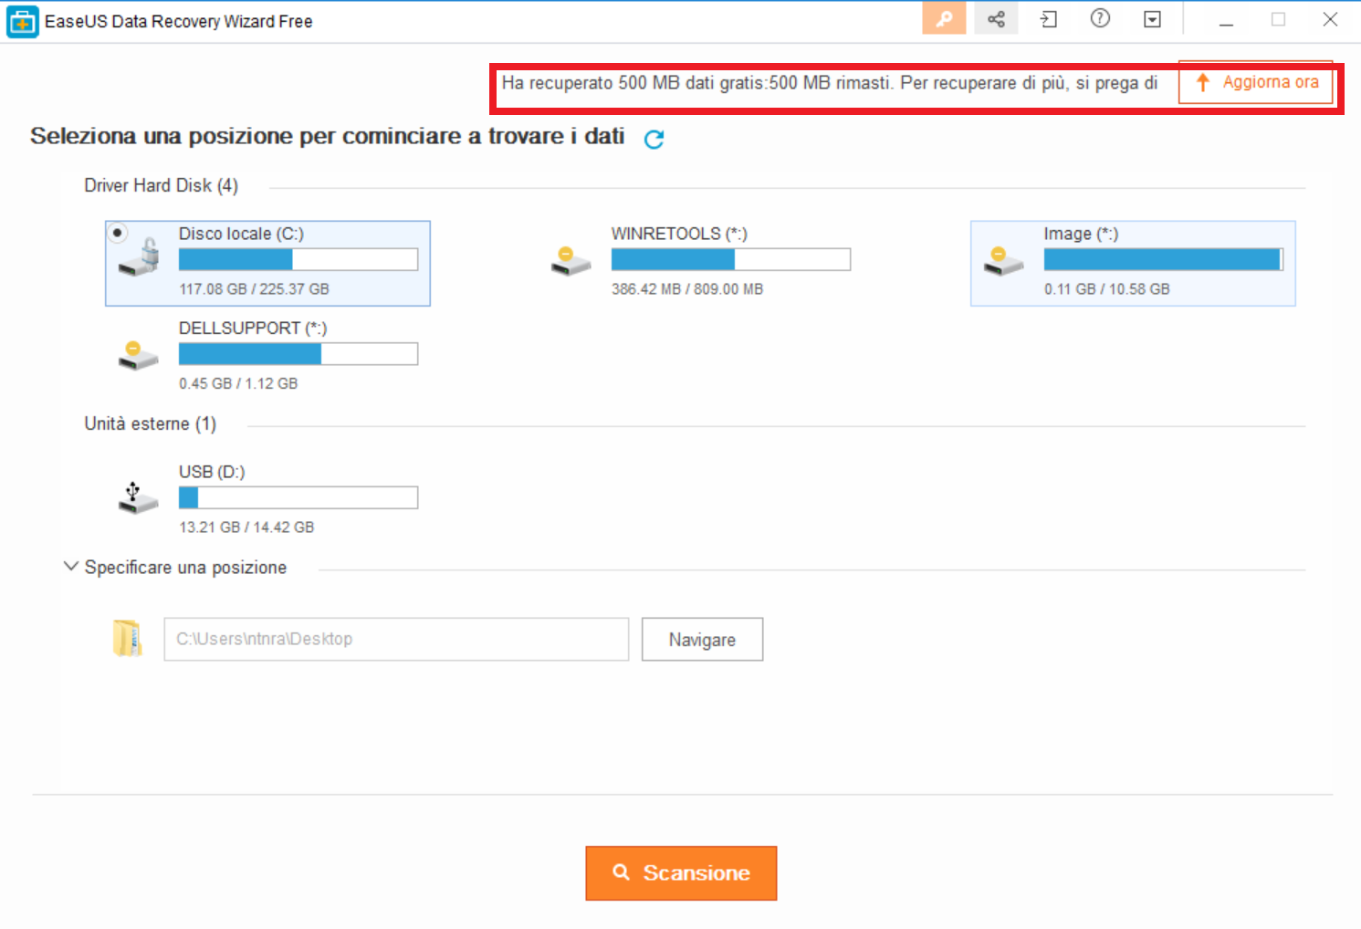Refresh the drive list with the circular arrow
The height and width of the screenshot is (929, 1361).
pos(654,139)
